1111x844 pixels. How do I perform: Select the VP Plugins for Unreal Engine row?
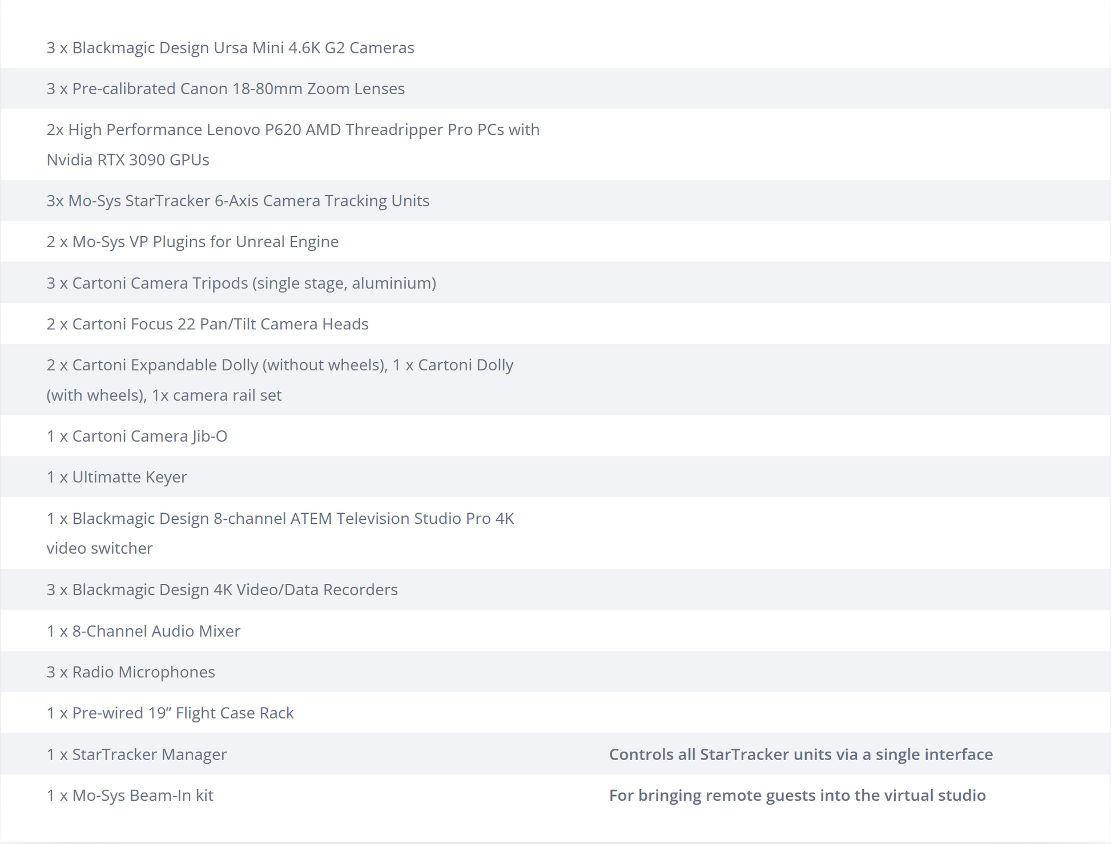click(192, 242)
